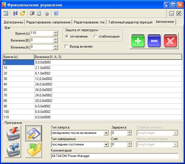Maximize the Функциональное управление window
The width and height of the screenshot is (185, 164).
point(173,5)
